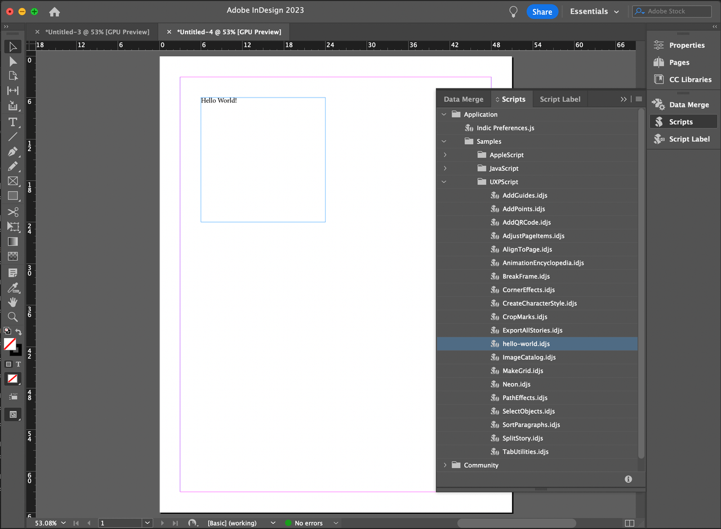Open the preflight profile dropdown
This screenshot has height=529, width=721.
click(273, 523)
